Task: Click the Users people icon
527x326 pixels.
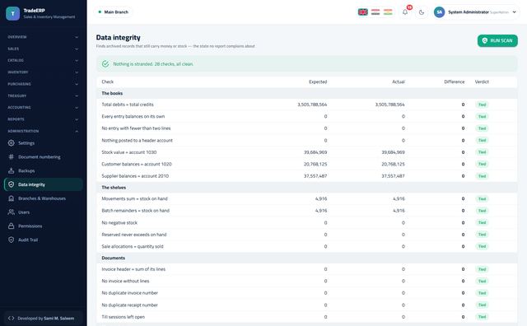Action: 11,212
